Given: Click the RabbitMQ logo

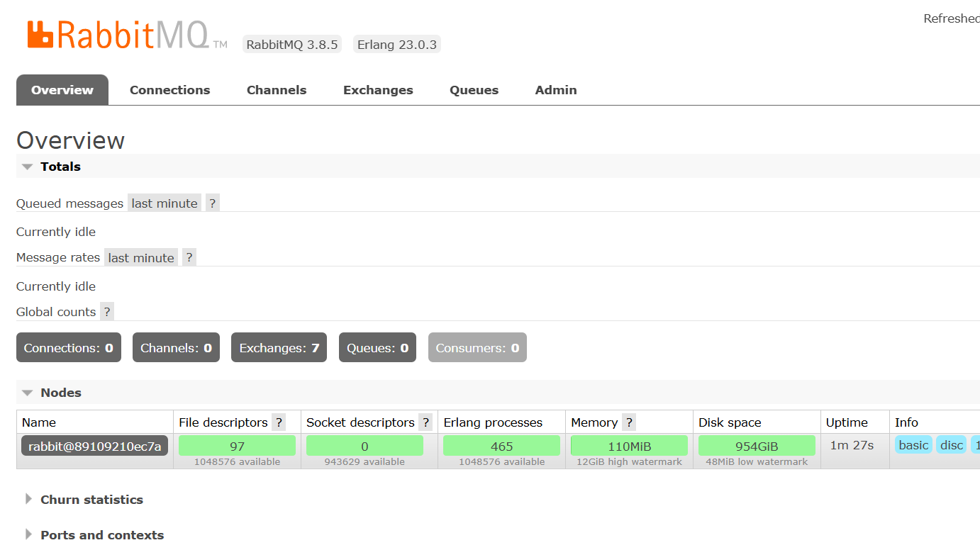Looking at the screenshot, I should [x=127, y=34].
